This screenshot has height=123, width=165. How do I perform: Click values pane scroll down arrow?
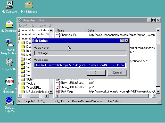[x=158, y=92]
